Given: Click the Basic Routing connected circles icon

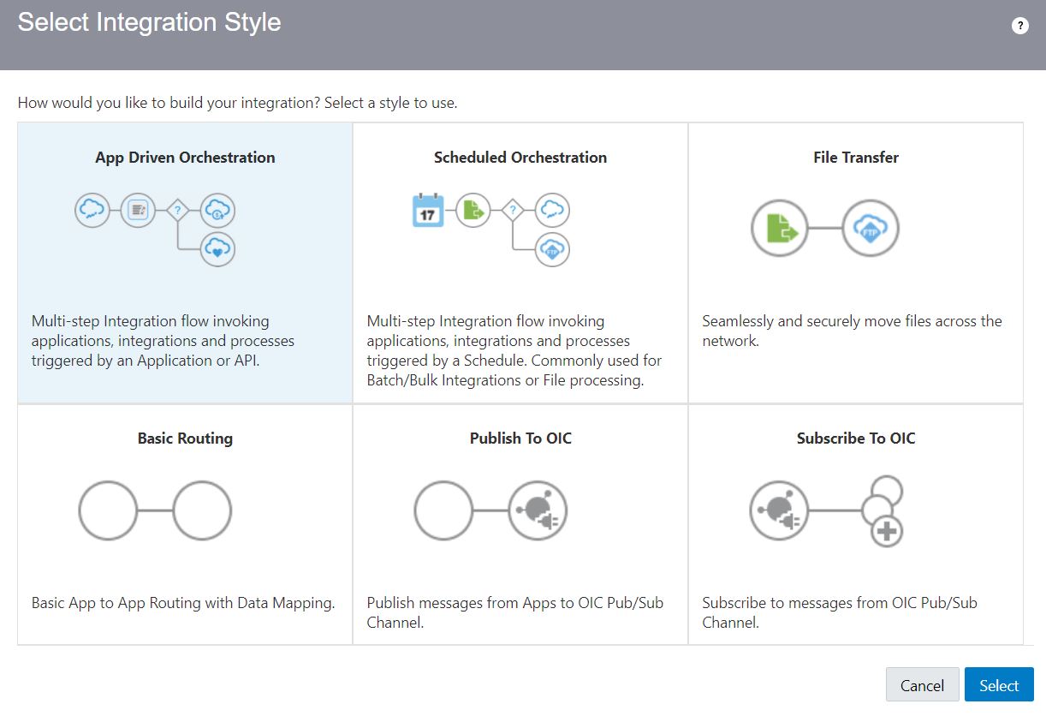Looking at the screenshot, I should pos(154,510).
